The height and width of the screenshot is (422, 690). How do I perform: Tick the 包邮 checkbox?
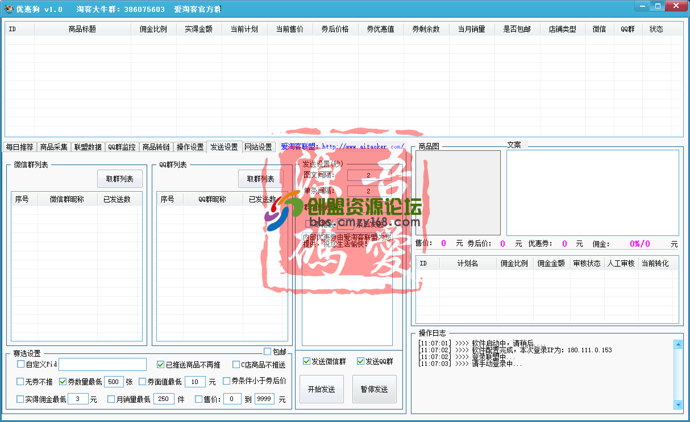coord(268,352)
